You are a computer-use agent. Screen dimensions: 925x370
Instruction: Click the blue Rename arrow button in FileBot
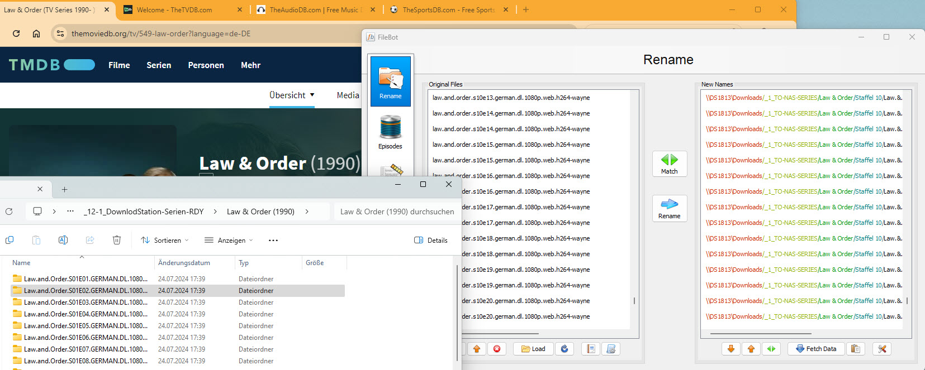[x=669, y=208]
